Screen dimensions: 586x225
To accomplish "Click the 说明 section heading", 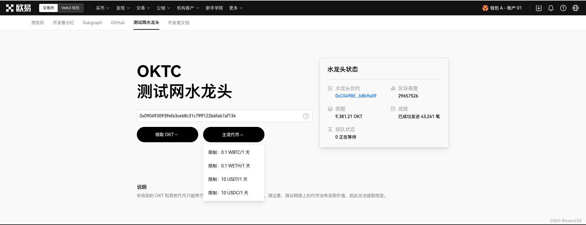I will [x=142, y=187].
